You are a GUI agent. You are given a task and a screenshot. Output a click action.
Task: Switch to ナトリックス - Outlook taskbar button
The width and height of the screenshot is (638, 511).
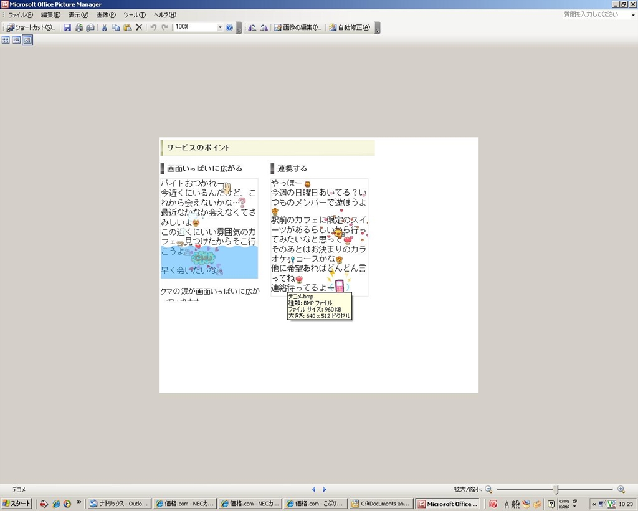[119, 504]
